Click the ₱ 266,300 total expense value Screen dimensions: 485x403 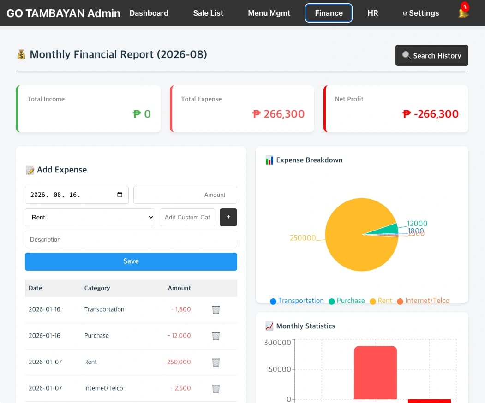coord(278,114)
